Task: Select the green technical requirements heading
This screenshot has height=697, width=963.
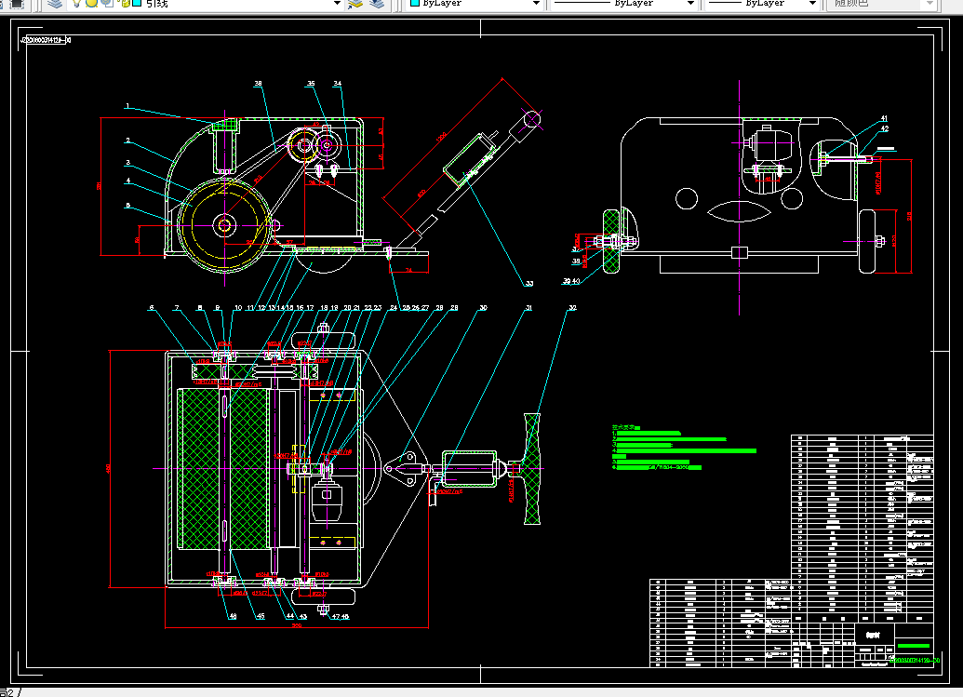Action: click(626, 427)
